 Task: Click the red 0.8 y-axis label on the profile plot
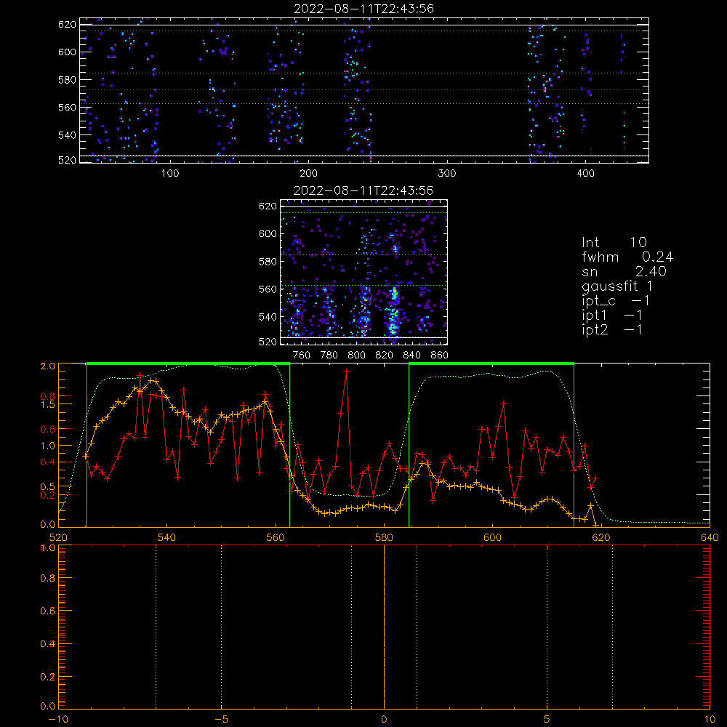(x=48, y=396)
